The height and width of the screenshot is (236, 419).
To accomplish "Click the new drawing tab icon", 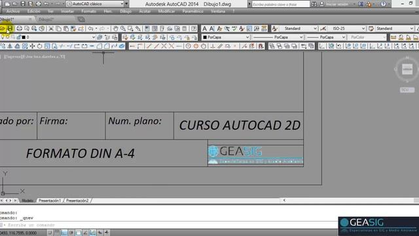I will [x=81, y=19].
